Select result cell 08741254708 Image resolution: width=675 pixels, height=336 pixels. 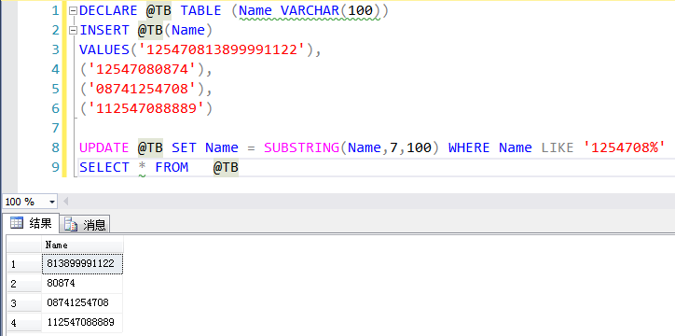point(82,302)
